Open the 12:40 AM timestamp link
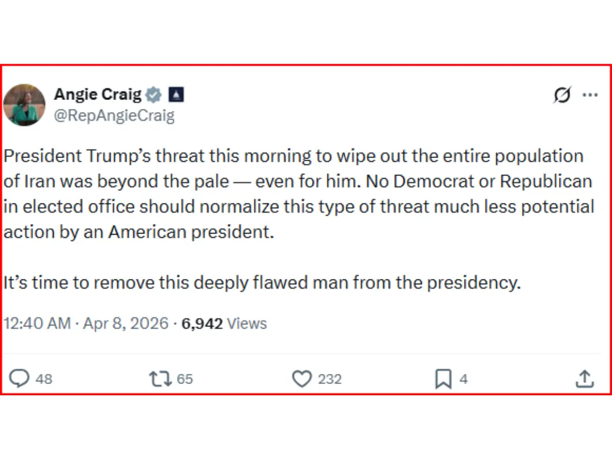This screenshot has height=459, width=612. 37,323
